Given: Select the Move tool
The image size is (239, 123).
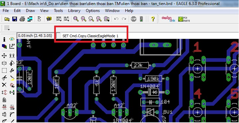Looking at the screenshot, I should point(4,56).
